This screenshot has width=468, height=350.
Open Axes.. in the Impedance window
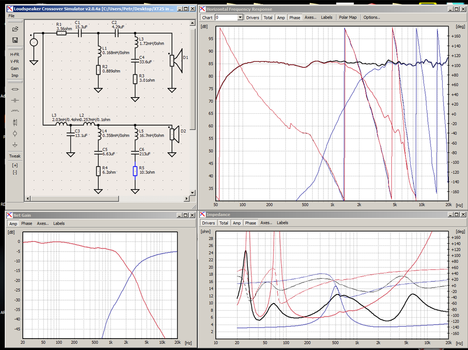tap(266, 223)
